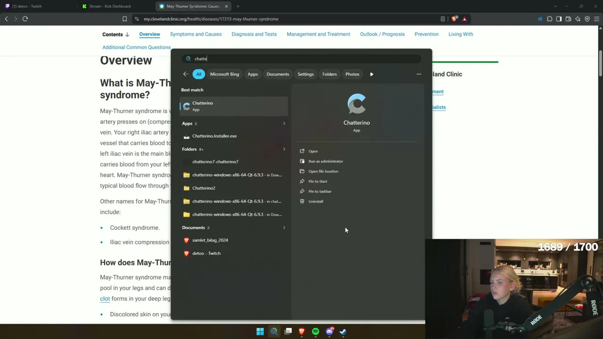Filter search results by Photos
The image size is (603, 339).
pyautogui.click(x=352, y=74)
